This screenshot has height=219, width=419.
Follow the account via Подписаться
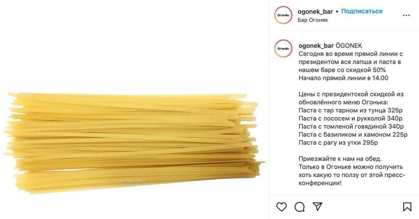point(362,11)
